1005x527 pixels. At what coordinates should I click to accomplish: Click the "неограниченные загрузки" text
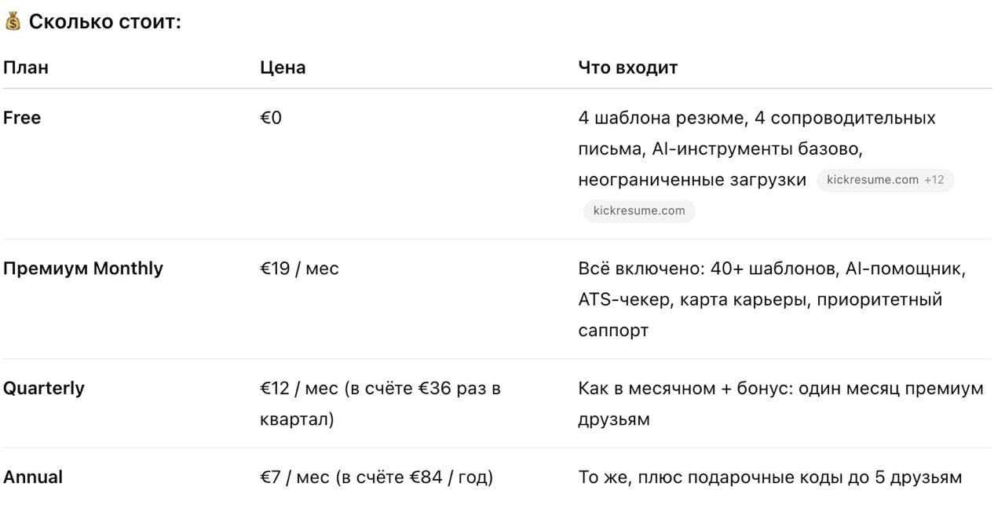tap(692, 180)
